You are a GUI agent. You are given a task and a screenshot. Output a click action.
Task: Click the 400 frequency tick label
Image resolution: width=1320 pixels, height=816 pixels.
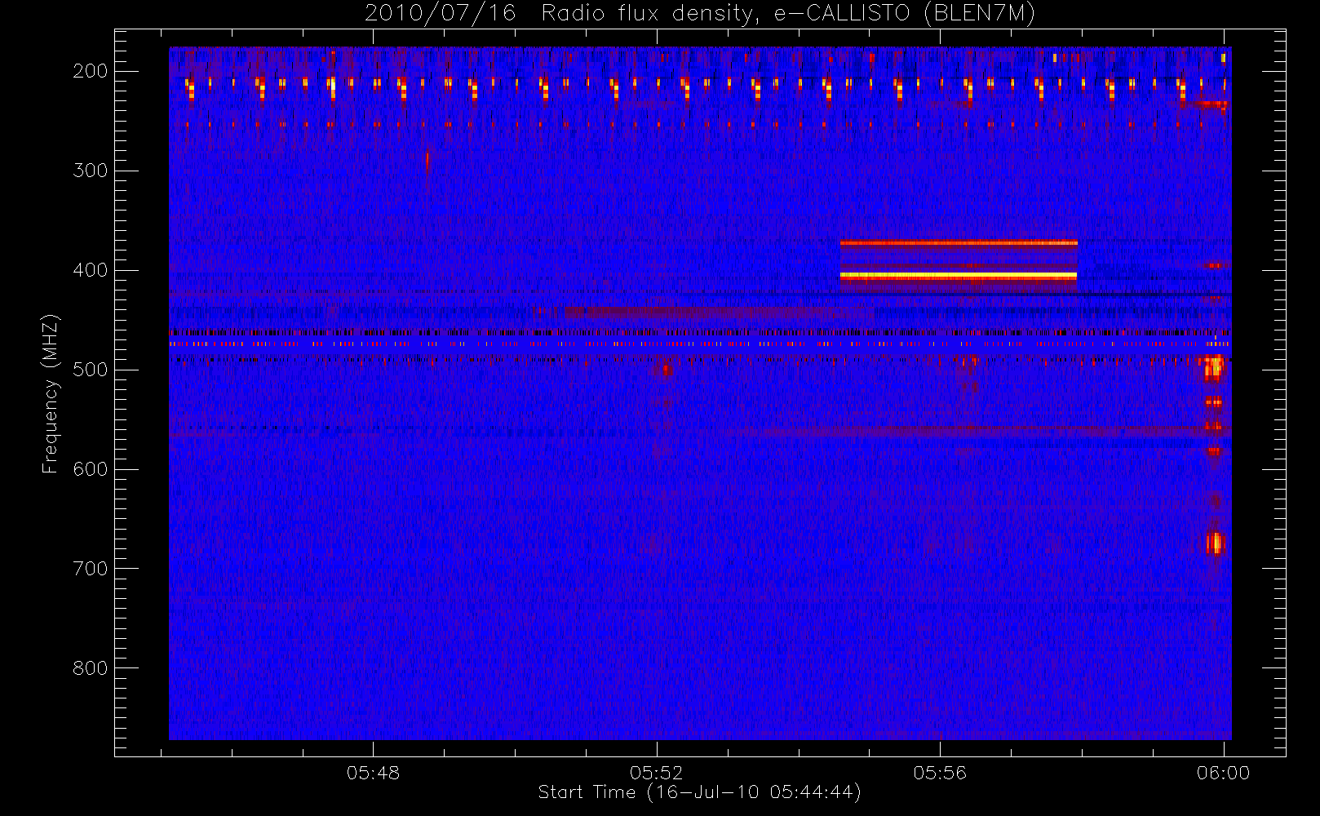pos(91,270)
